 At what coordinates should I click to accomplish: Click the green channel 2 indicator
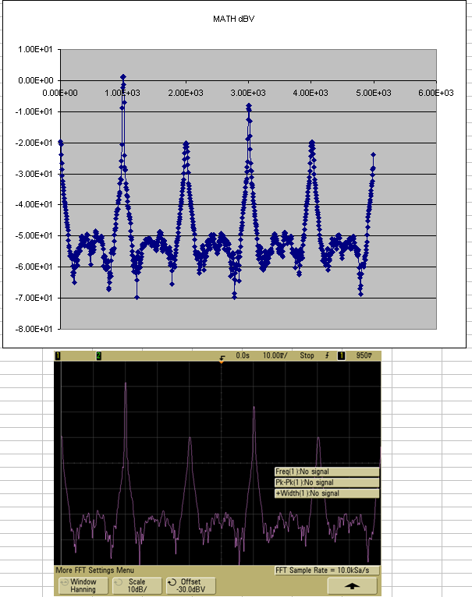98,356
